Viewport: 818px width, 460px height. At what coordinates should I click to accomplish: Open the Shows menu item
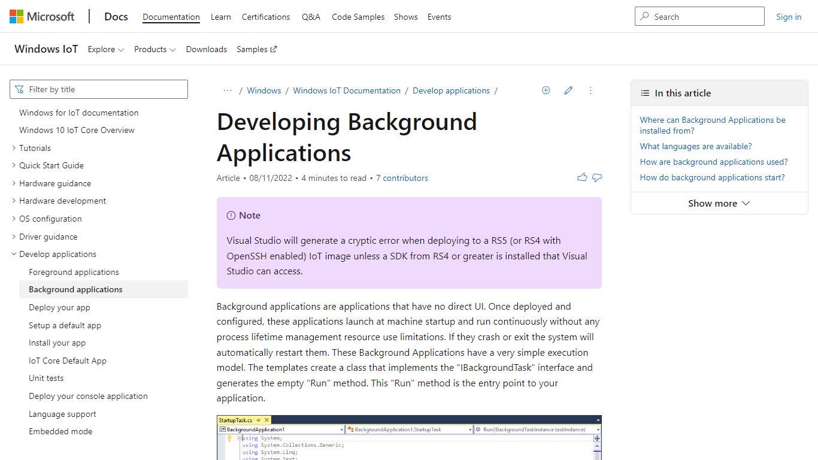[x=406, y=17]
